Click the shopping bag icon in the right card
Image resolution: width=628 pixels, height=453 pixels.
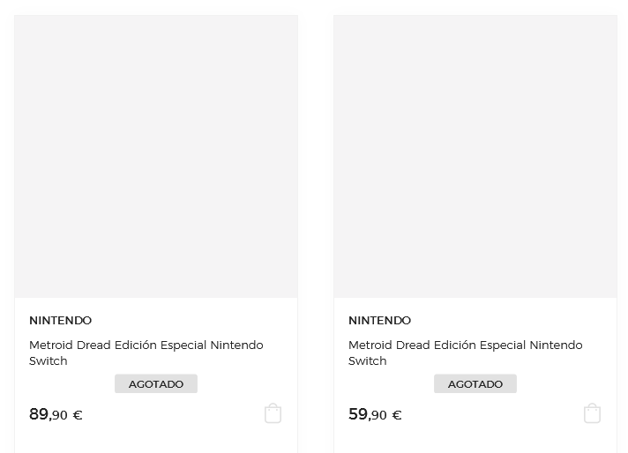point(592,413)
